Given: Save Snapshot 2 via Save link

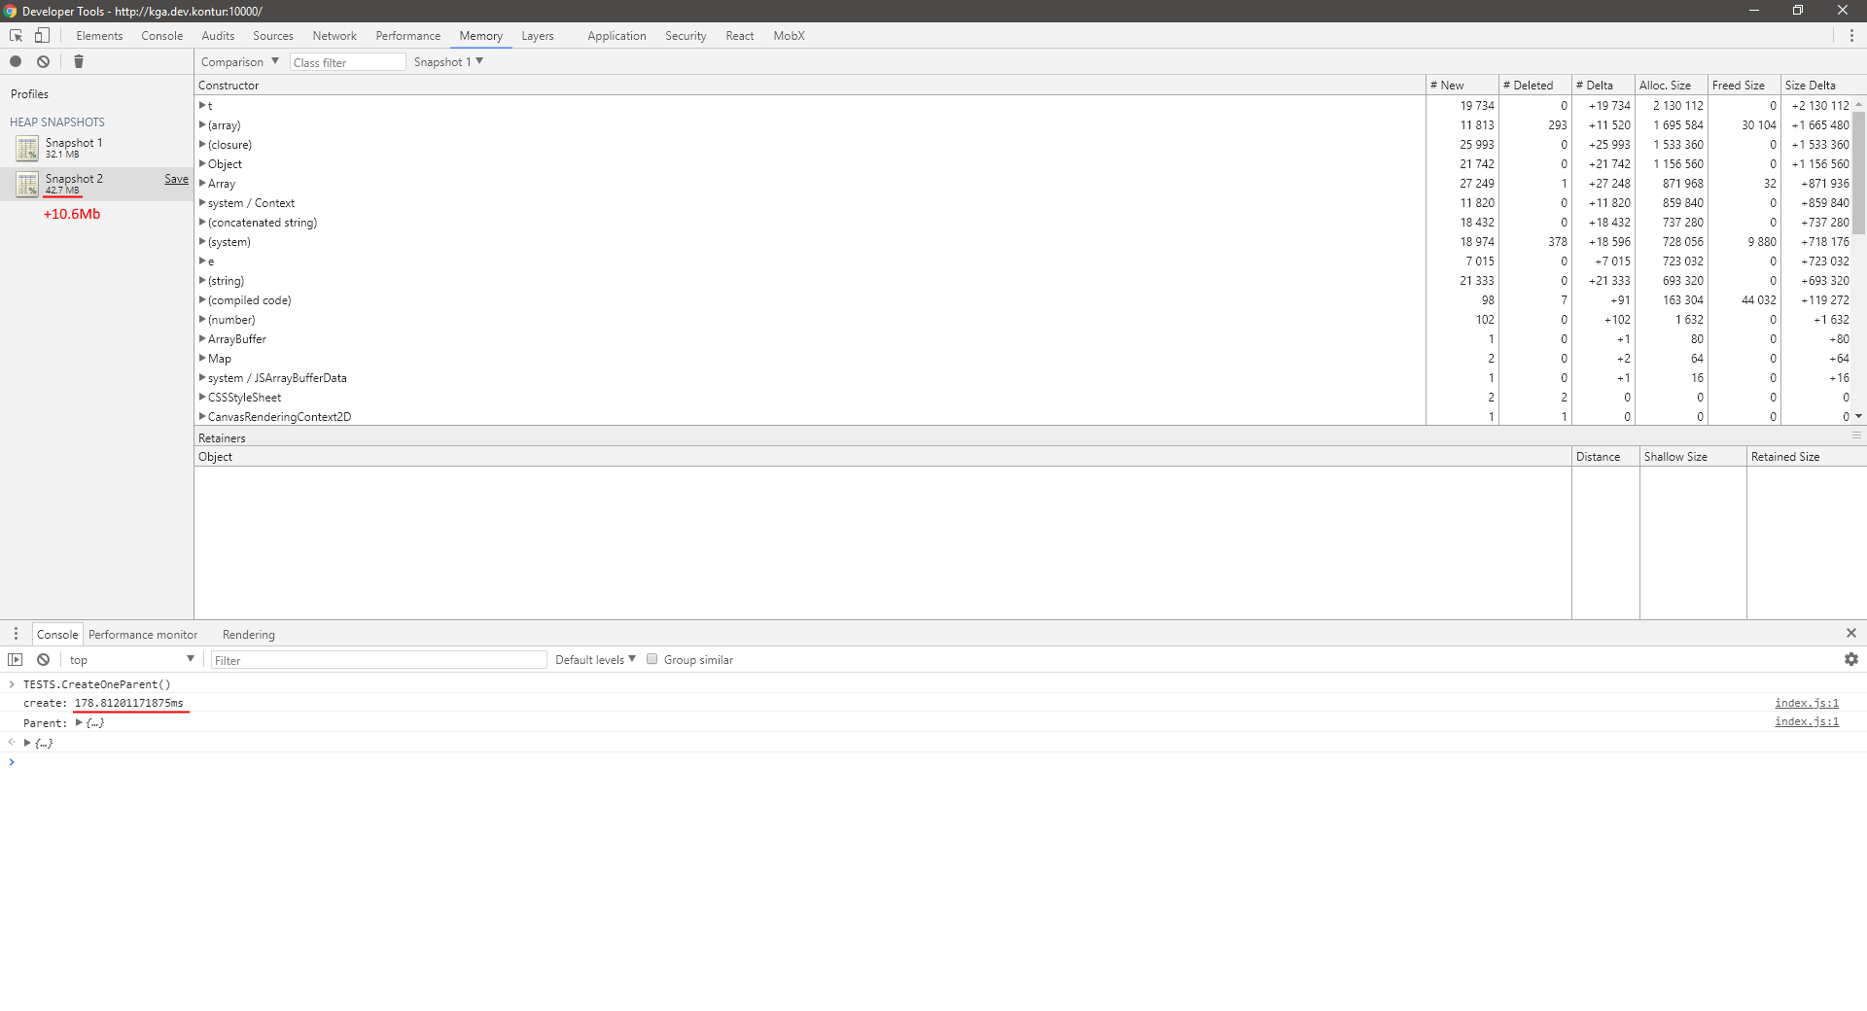Looking at the screenshot, I should [x=176, y=179].
